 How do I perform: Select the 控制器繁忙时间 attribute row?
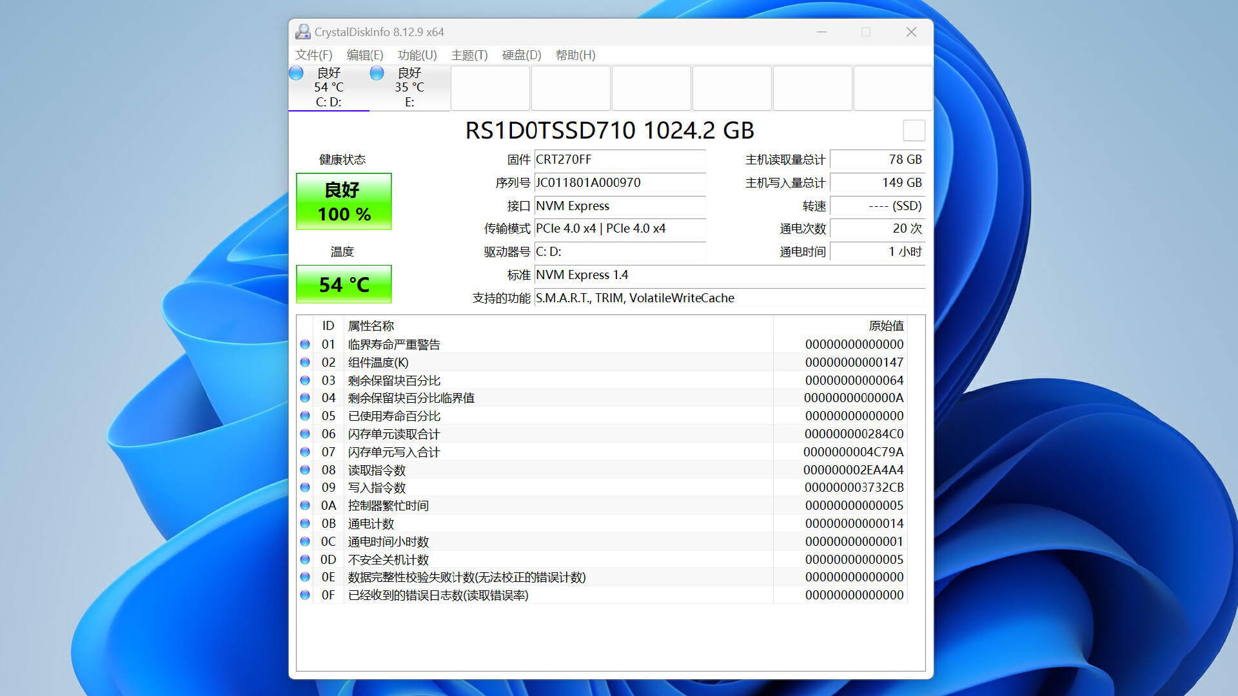(602, 506)
